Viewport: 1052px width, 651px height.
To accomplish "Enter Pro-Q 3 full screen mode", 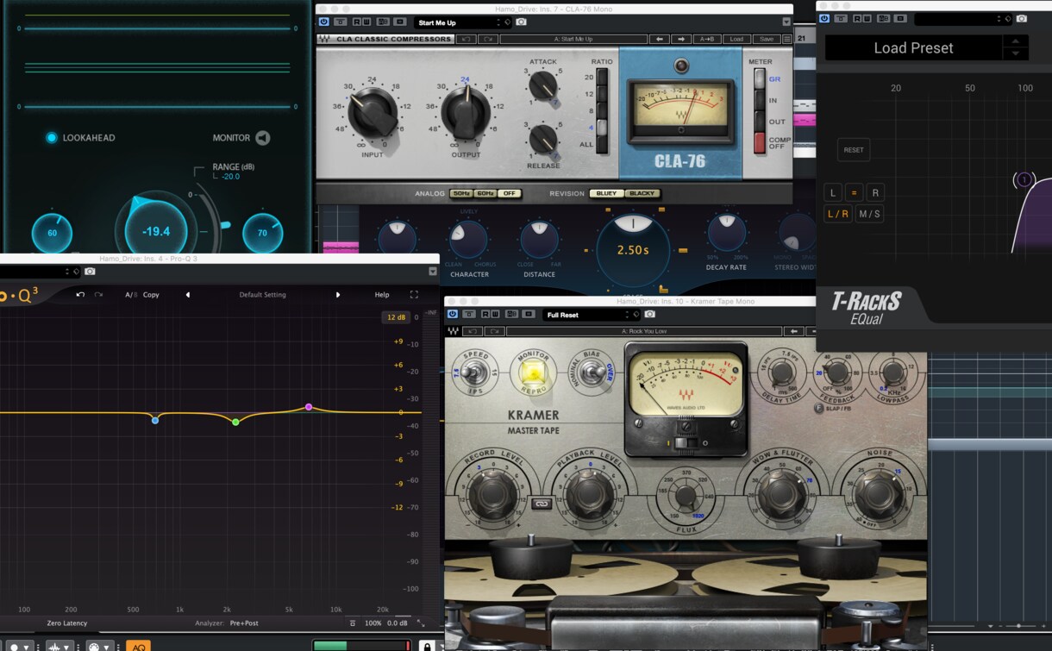I will coord(414,295).
